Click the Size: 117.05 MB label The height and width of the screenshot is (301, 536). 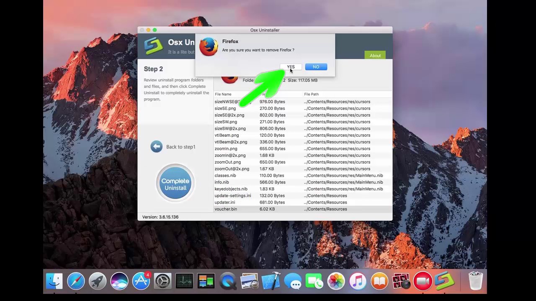(302, 80)
